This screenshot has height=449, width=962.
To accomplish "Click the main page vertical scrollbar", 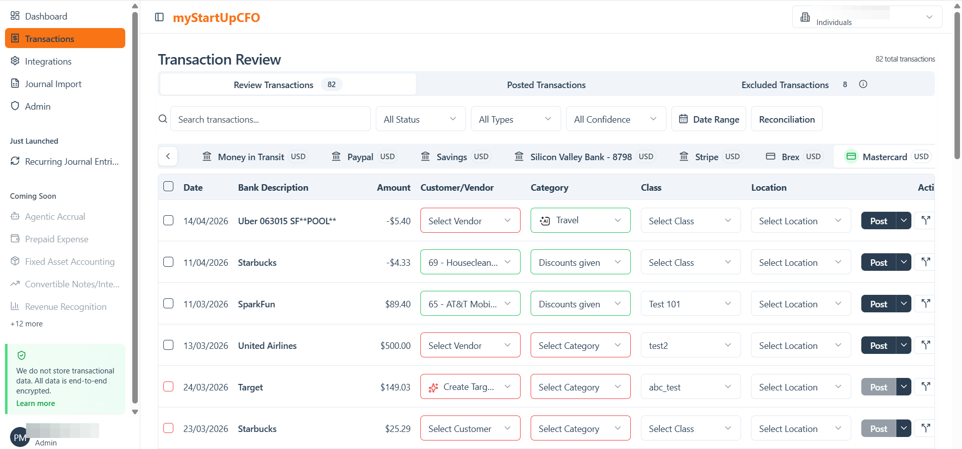I will click(957, 85).
